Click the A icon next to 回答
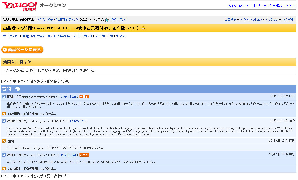This screenshot has height=180, width=298. pos(4,141)
